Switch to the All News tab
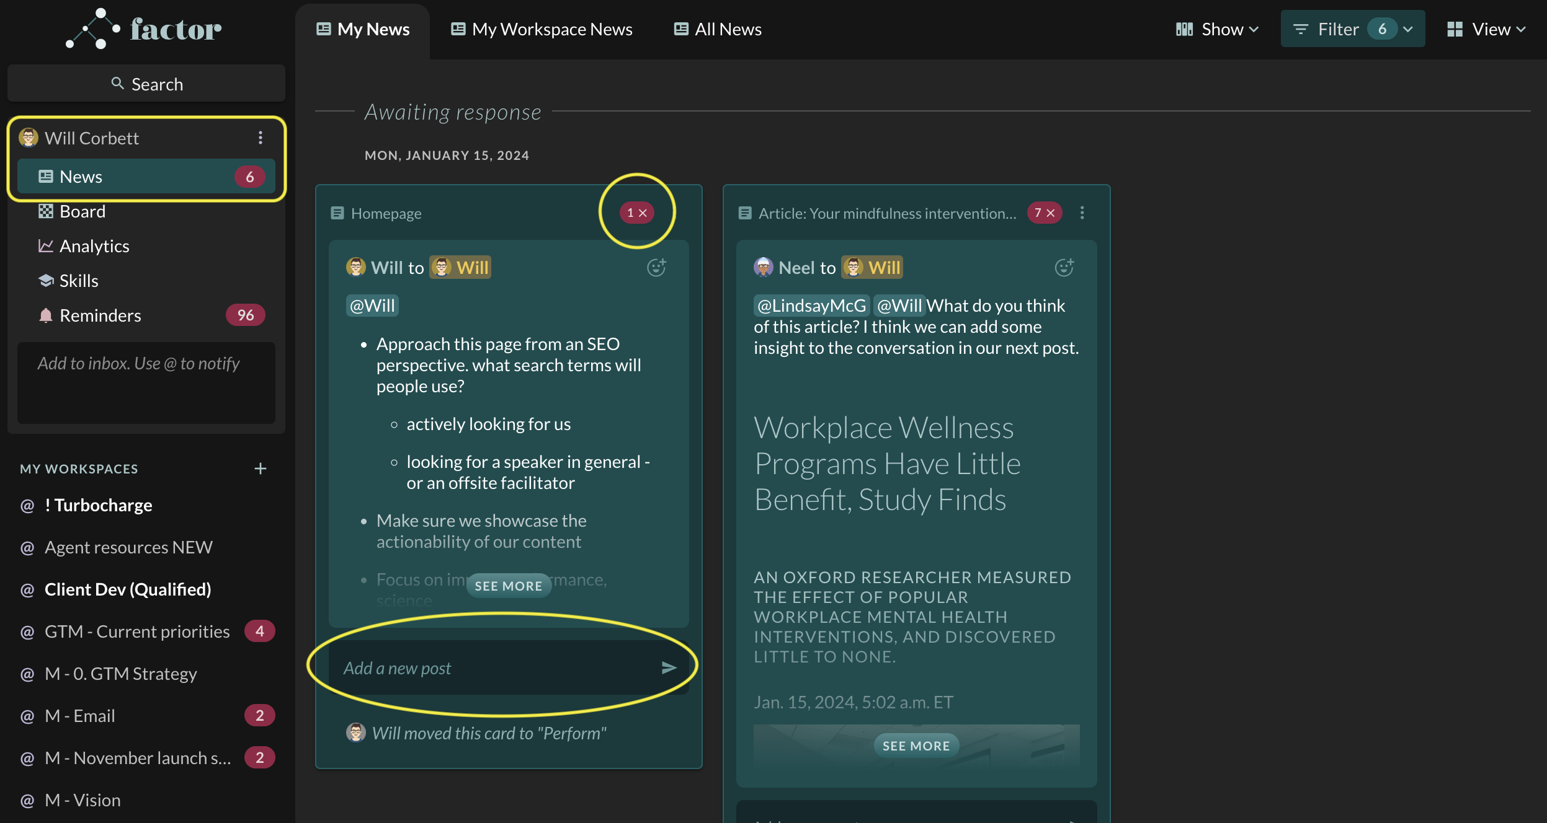The image size is (1547, 823). pos(718,29)
